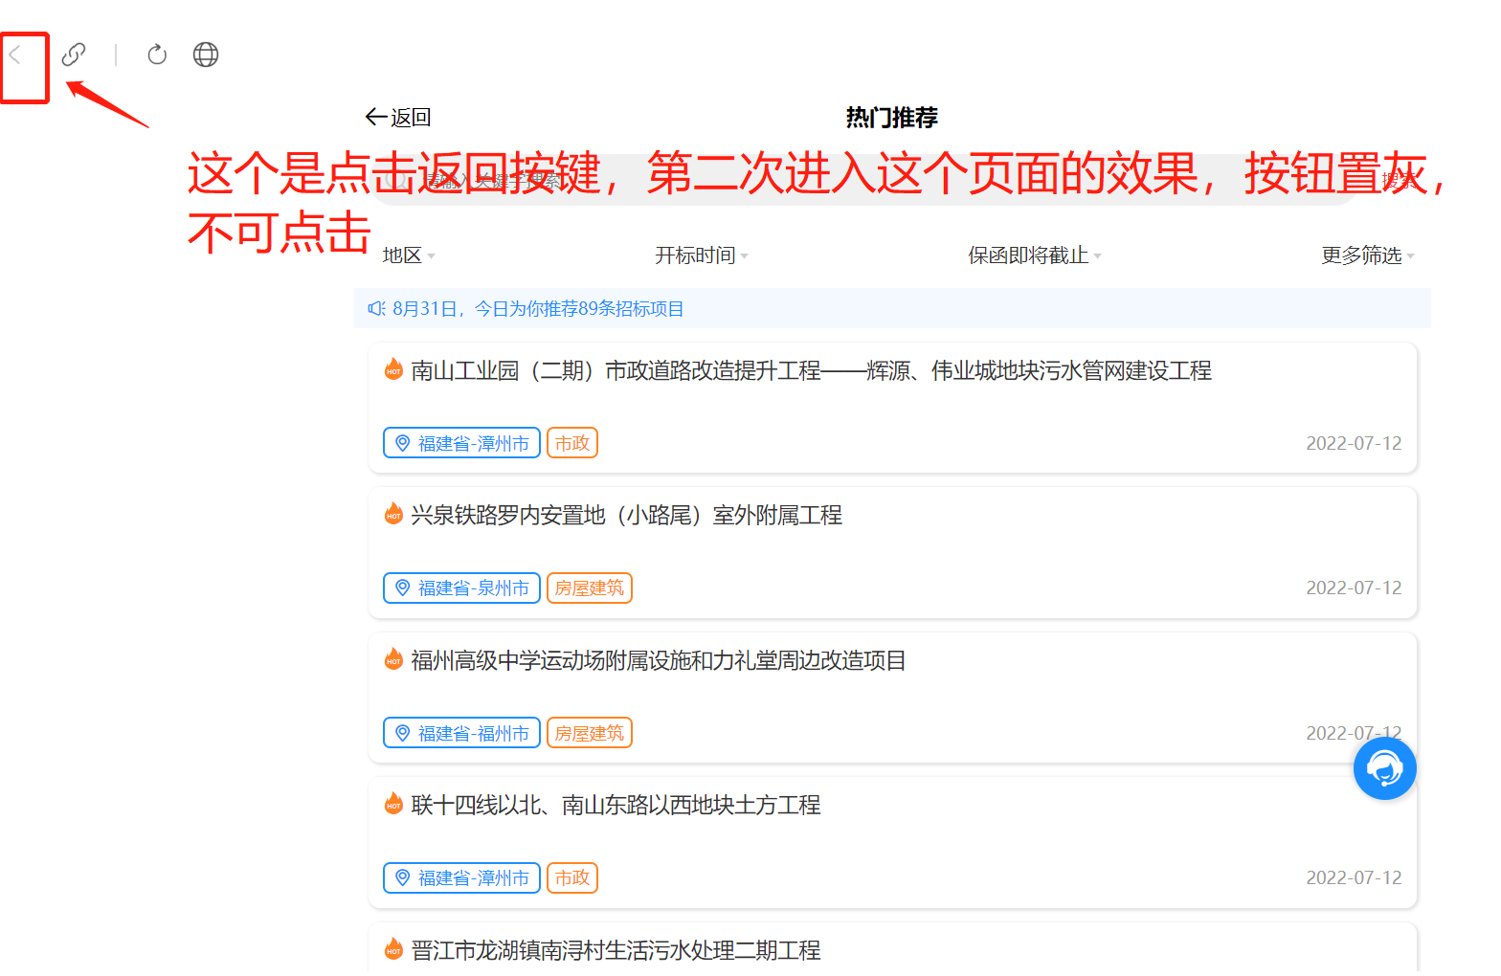Select 市政 tag on 南山工业园 card

point(572,443)
